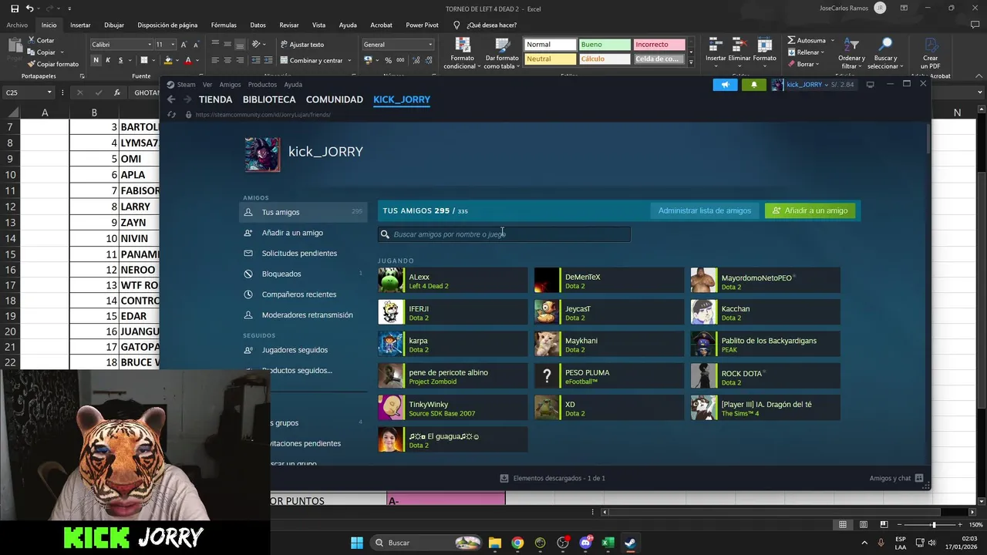The height and width of the screenshot is (555, 987).
Task: Click the Cortar scissors icon in Excel
Action: click(x=32, y=40)
